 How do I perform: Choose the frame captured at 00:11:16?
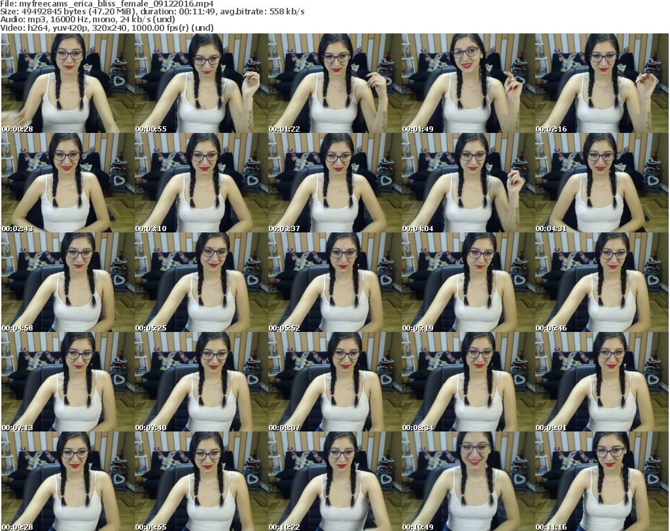[602, 481]
